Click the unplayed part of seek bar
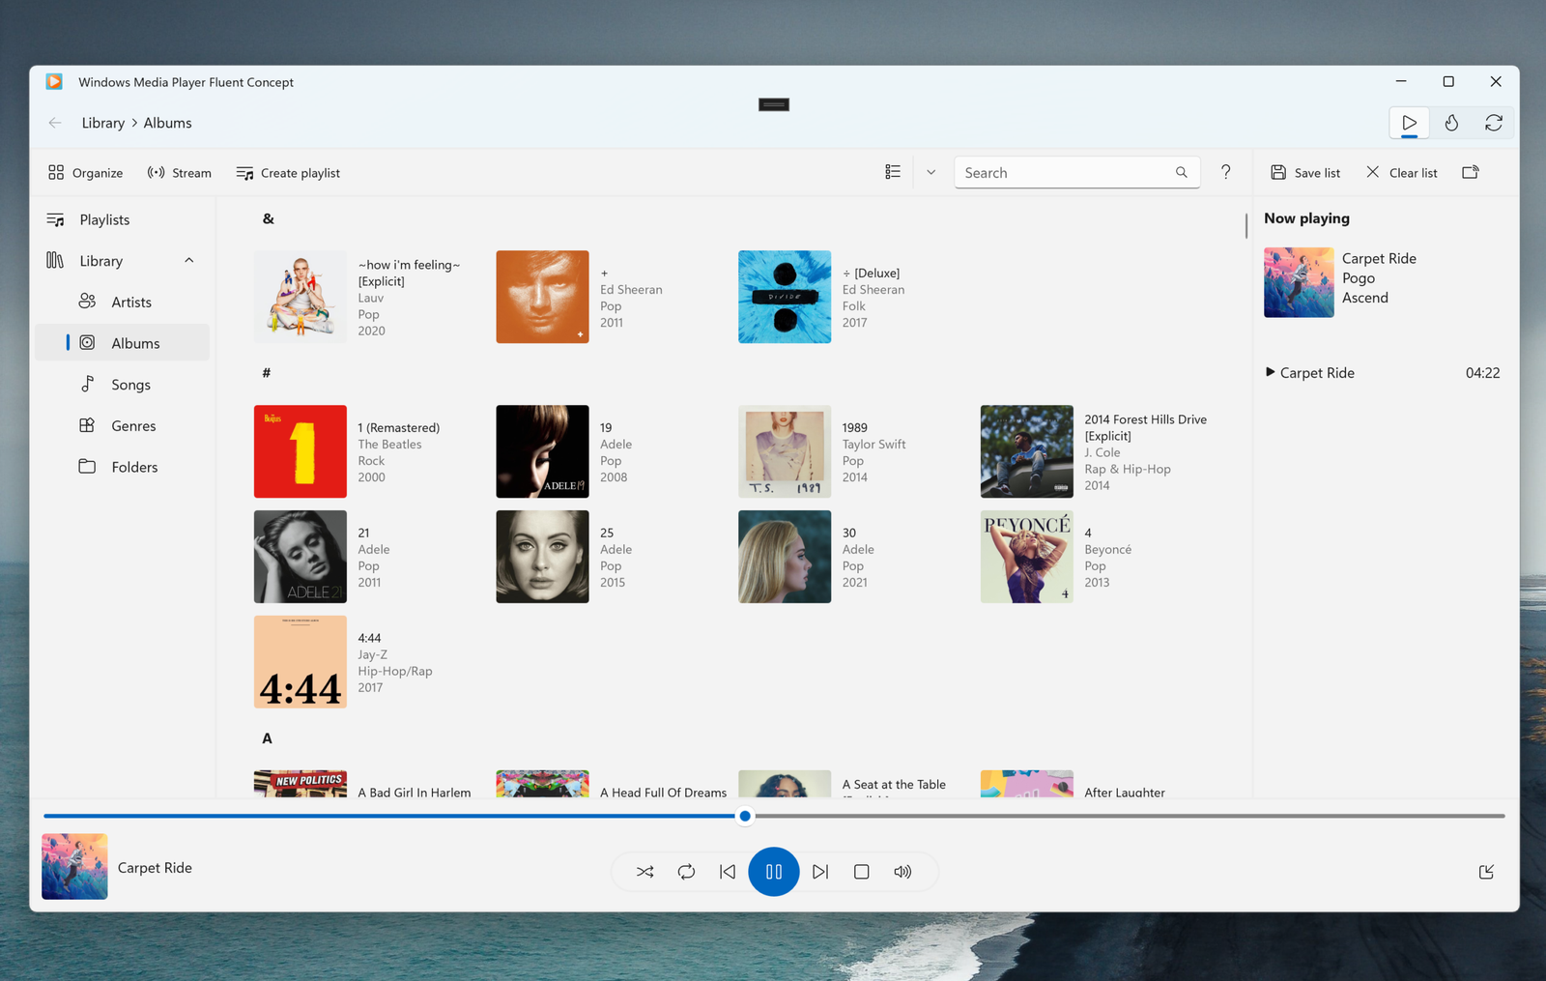Screen dimensions: 1546x981 pyautogui.click(x=1129, y=816)
